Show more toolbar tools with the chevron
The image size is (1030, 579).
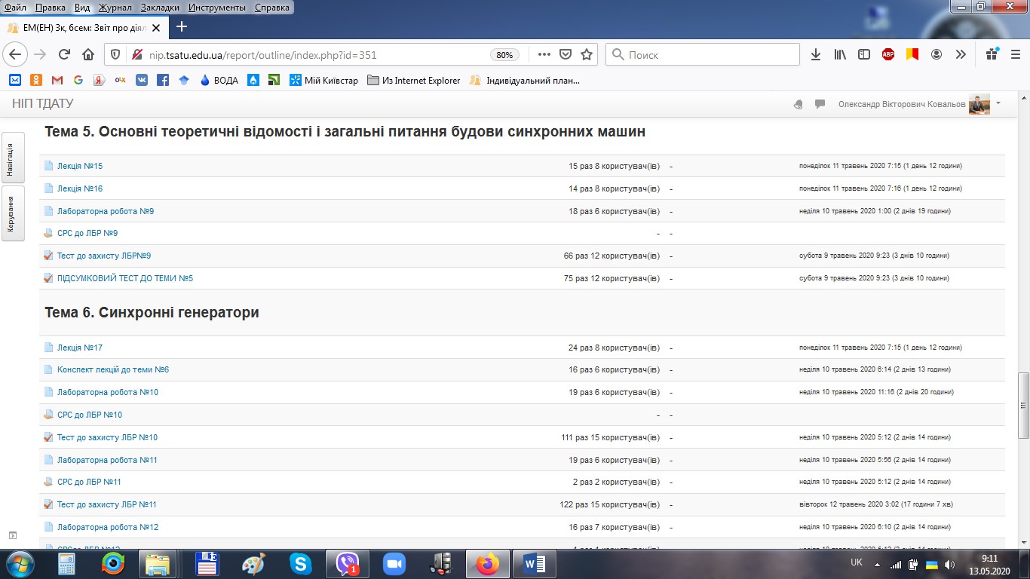(x=961, y=54)
